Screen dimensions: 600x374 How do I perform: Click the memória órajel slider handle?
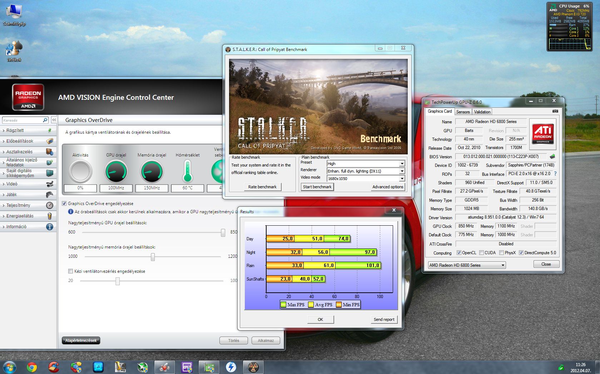[x=153, y=257]
